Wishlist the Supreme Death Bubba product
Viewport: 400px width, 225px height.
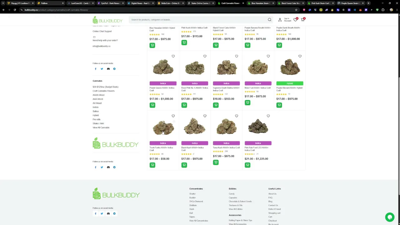pos(237,56)
